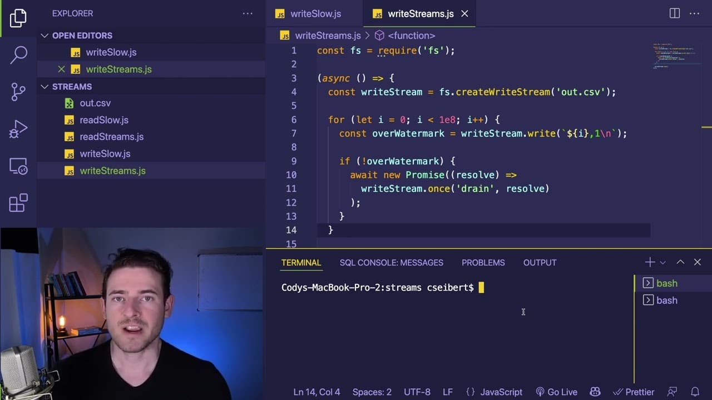Open readStreams.js in the file tree
Viewport: 712px width, 400px height.
click(x=111, y=137)
